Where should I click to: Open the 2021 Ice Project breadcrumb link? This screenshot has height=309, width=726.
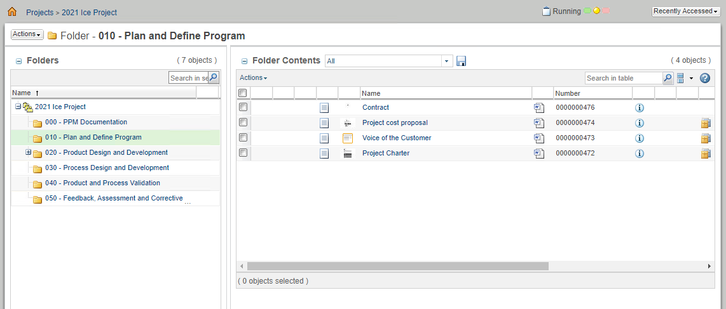(90, 13)
